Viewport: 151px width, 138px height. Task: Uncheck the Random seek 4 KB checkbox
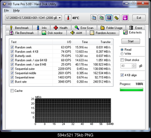(x=12, y=51)
